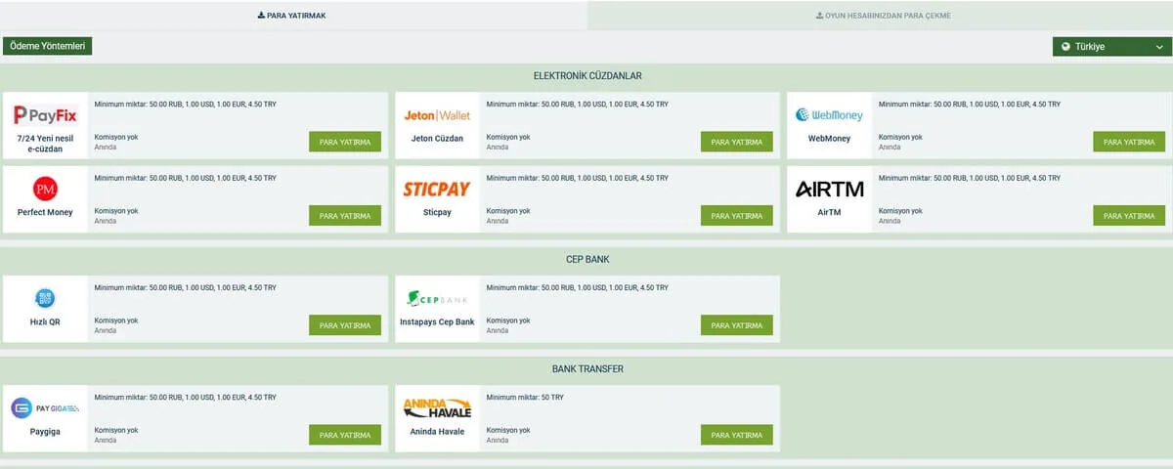Choose the Perfect Money PM logo
This screenshot has height=469, width=1173.
point(45,189)
